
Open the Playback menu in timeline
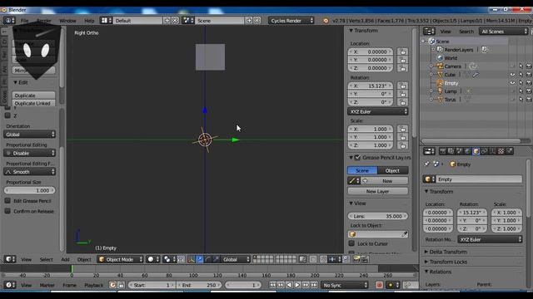93,286
